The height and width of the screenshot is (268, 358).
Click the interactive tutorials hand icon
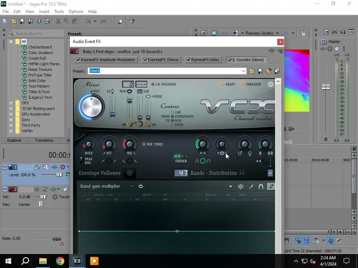(x=121, y=21)
